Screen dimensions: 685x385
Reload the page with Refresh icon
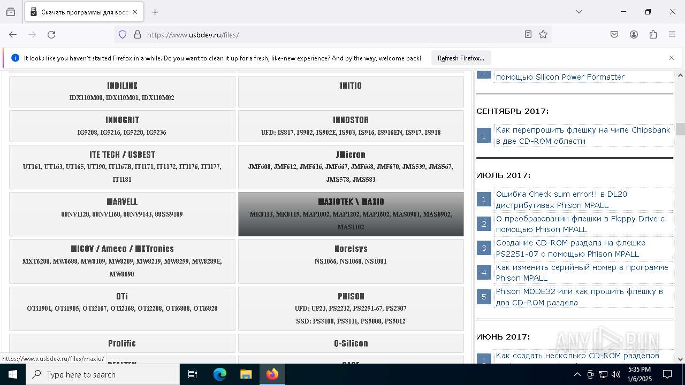[51, 34]
